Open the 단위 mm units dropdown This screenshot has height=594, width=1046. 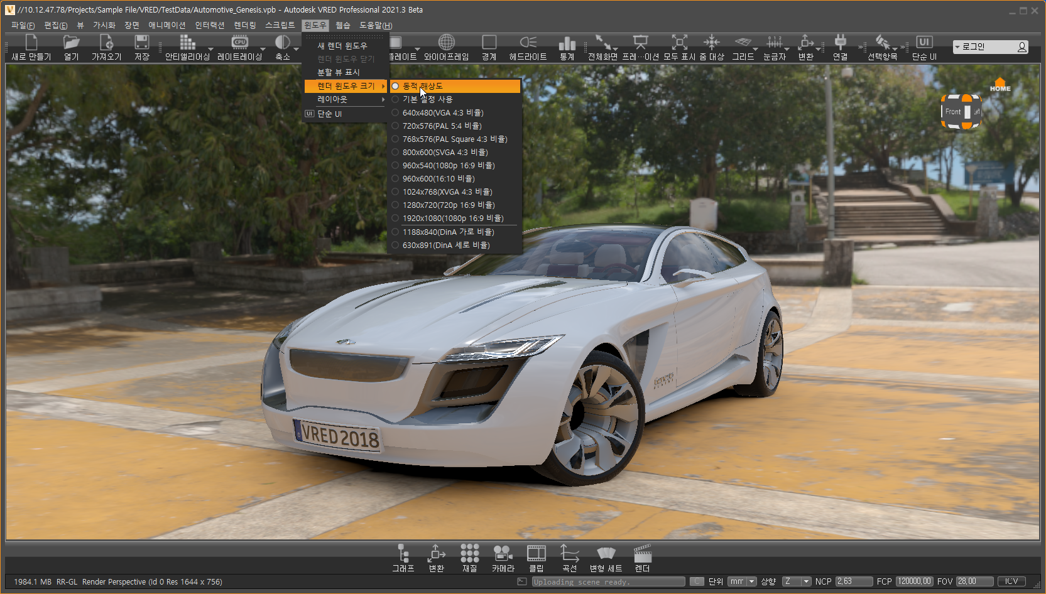click(742, 581)
